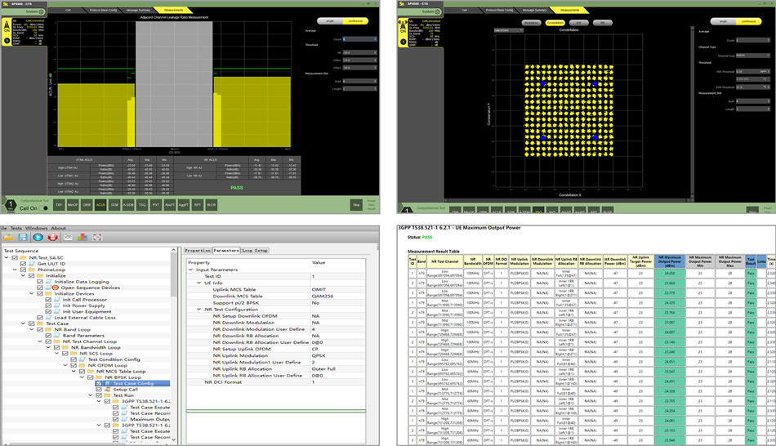Click the bar chart report icon
776x446 pixels.
pos(83,238)
